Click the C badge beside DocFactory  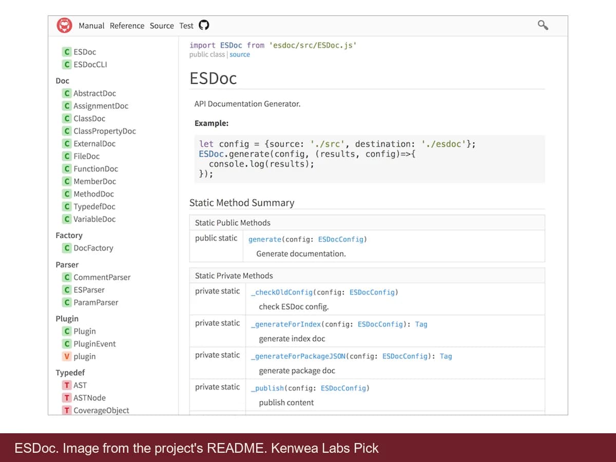coord(67,248)
